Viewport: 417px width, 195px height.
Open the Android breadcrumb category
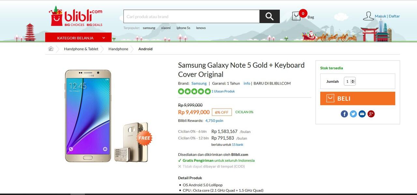pos(145,49)
